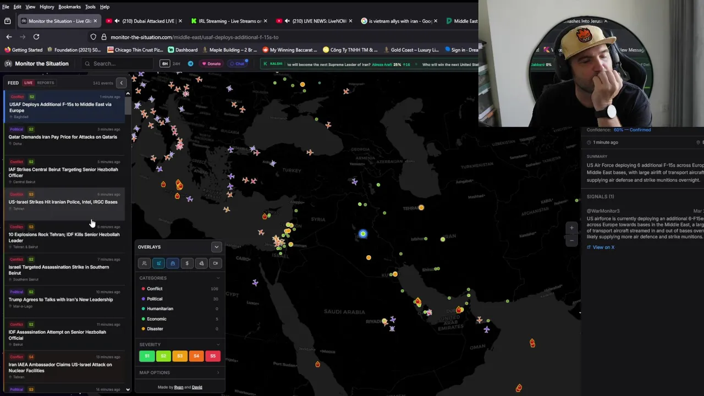Filter severity by orange S4 swatch
This screenshot has height=396, width=704.
(x=196, y=356)
